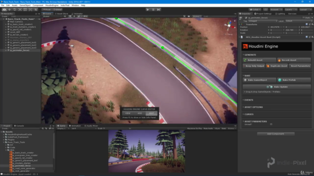Click the Position X input field
The width and height of the screenshot is (314, 176).
click(276, 27)
